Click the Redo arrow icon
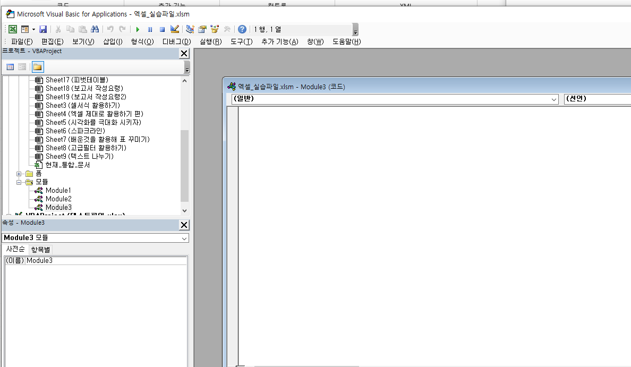The image size is (631, 367). click(122, 29)
